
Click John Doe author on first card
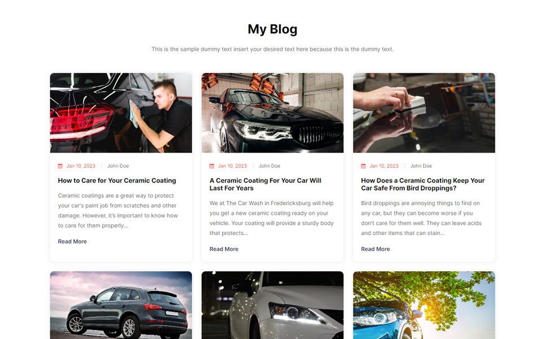118,166
